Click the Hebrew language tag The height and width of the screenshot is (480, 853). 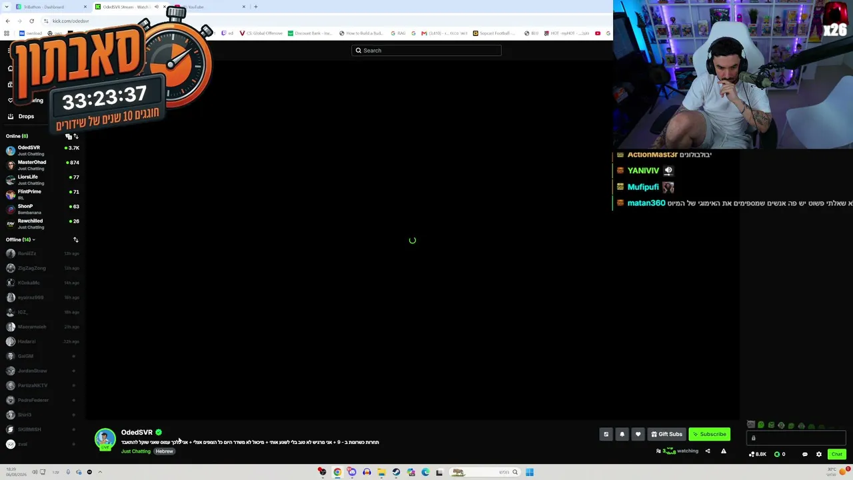click(x=165, y=451)
